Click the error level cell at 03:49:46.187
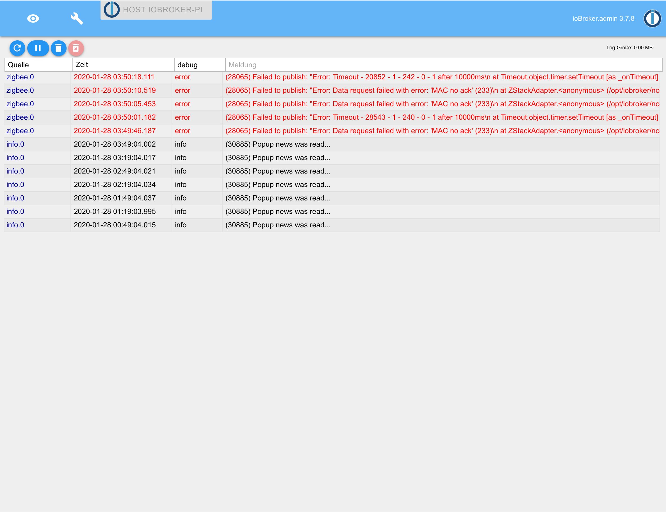This screenshot has width=666, height=513. pos(182,131)
